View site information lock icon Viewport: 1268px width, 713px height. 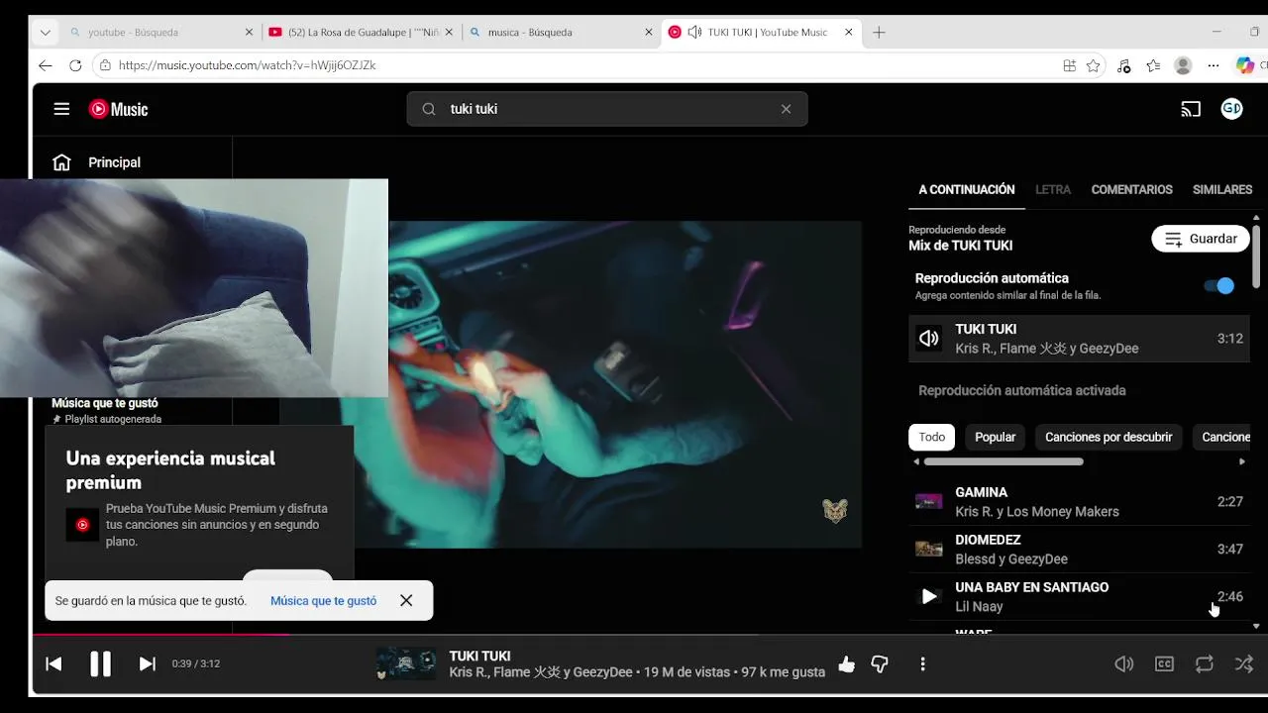[105, 65]
